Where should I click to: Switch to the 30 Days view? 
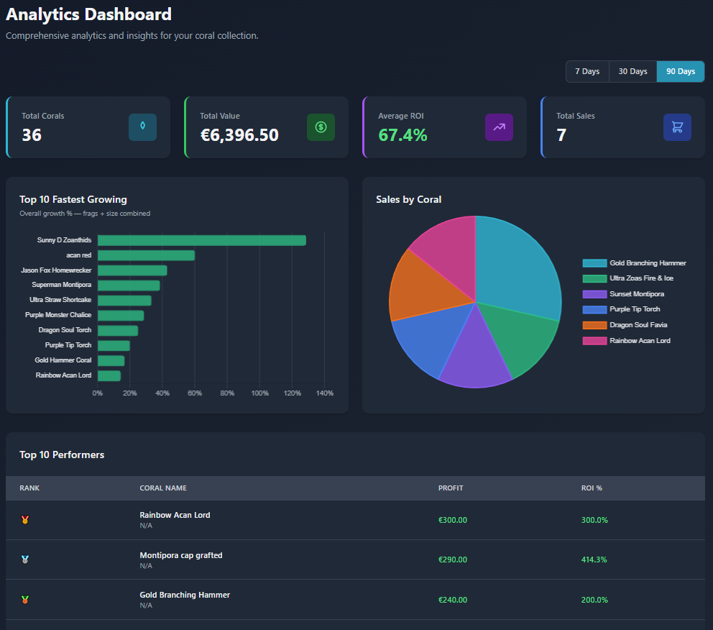tap(632, 71)
